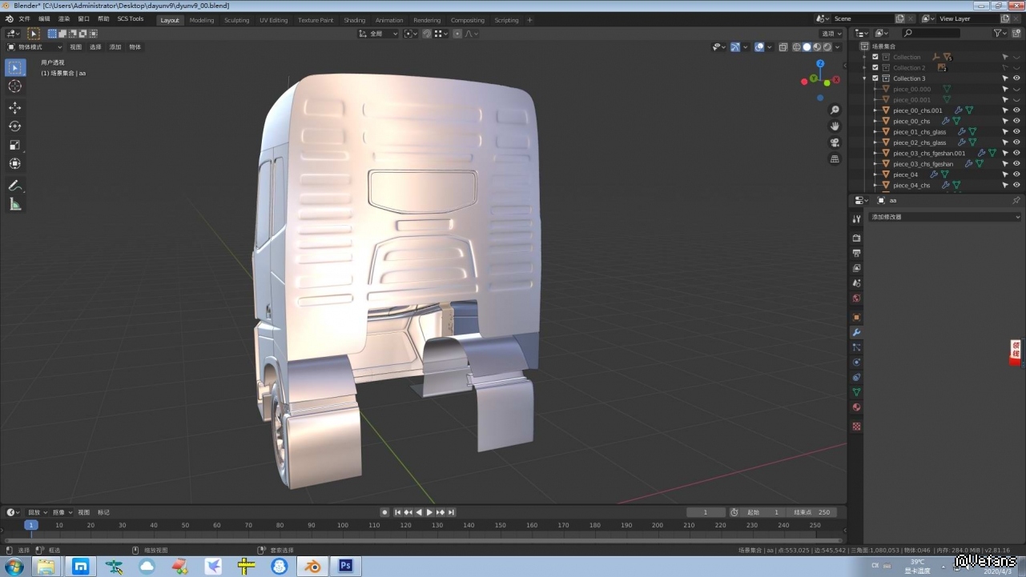Screen dimensions: 1026x577
Task: Pick the Measure ruler tool
Action: pos(14,204)
